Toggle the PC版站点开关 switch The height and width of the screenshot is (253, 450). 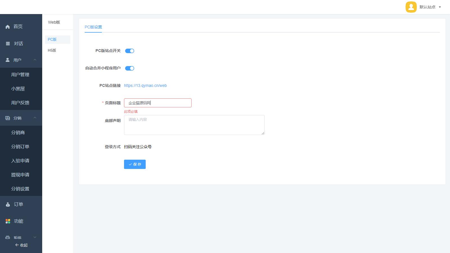point(130,51)
